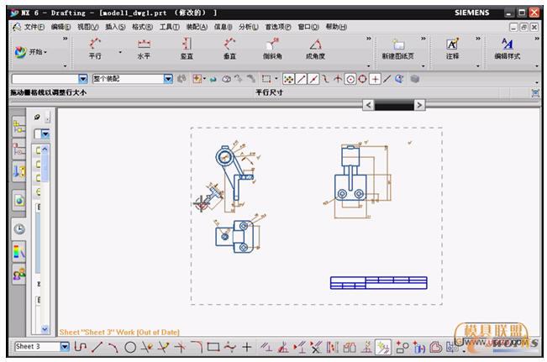The height and width of the screenshot is (362, 547).
Task: Select the Horizontal (水平) dimension tool
Action: pos(144,48)
